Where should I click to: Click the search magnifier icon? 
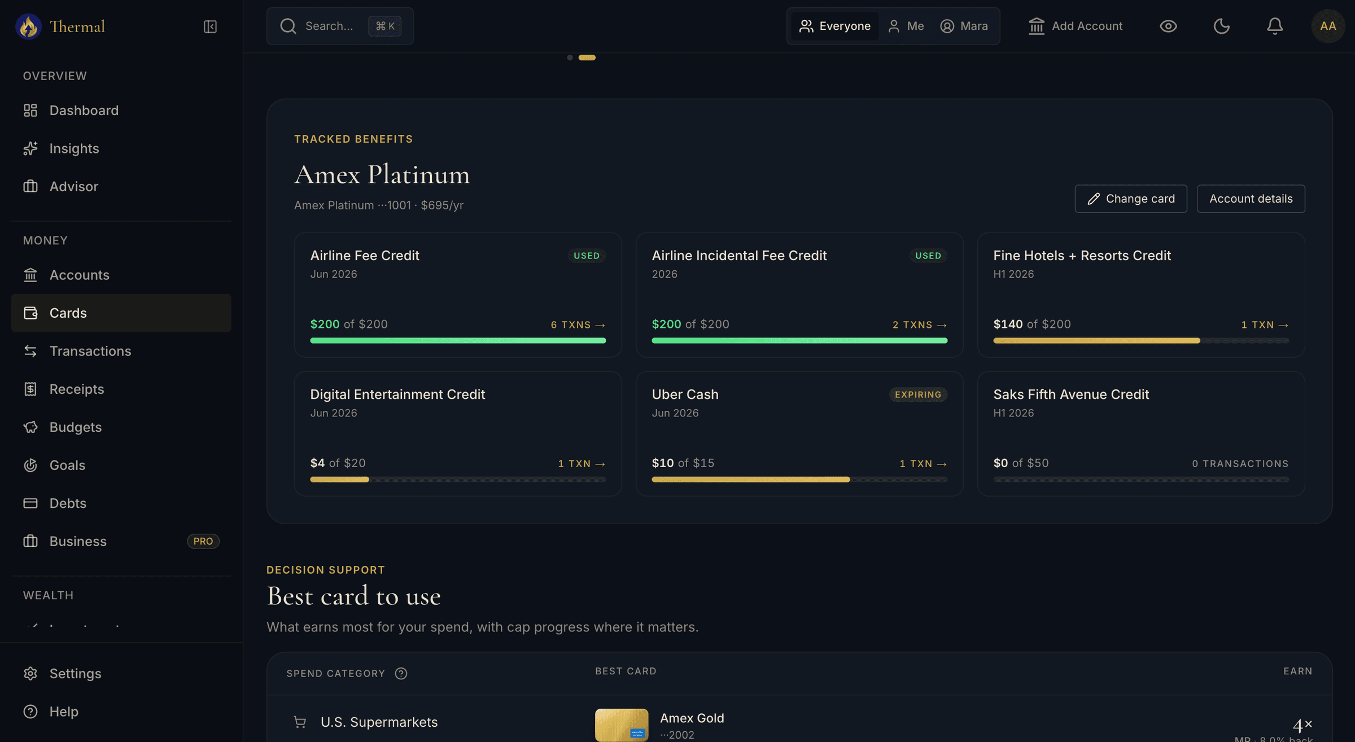[288, 26]
